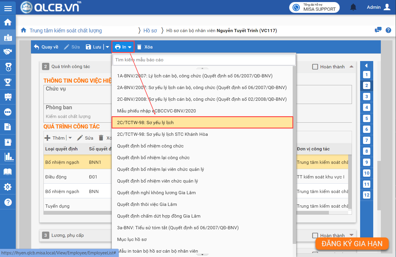Open the hamburger menu in the sidebar
Screen dimensions: 396x257
pos(8,8)
